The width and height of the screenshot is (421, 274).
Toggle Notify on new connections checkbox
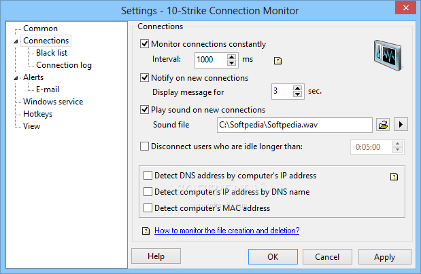(x=144, y=78)
